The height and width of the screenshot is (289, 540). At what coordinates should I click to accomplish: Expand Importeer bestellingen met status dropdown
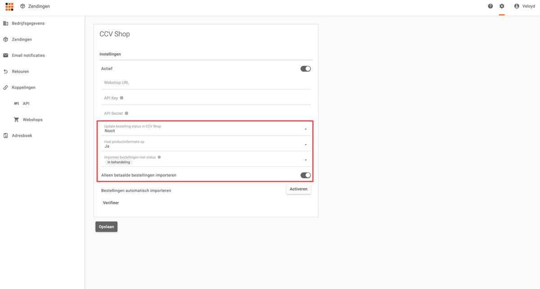point(306,160)
